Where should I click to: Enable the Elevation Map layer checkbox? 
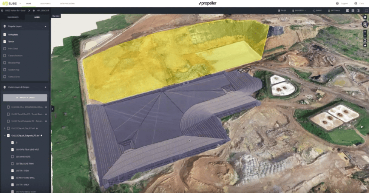click(5, 62)
